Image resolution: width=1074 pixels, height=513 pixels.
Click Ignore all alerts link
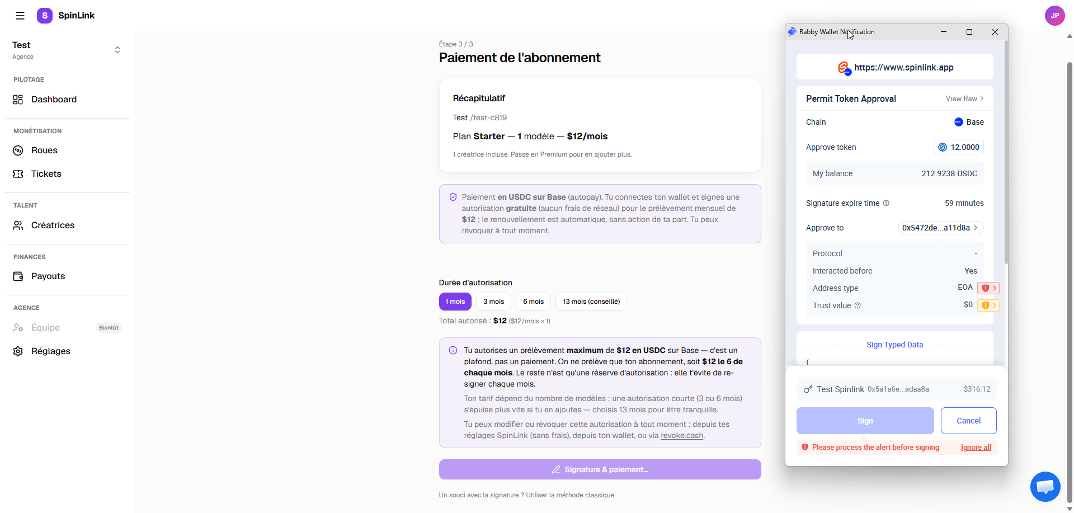coord(976,447)
